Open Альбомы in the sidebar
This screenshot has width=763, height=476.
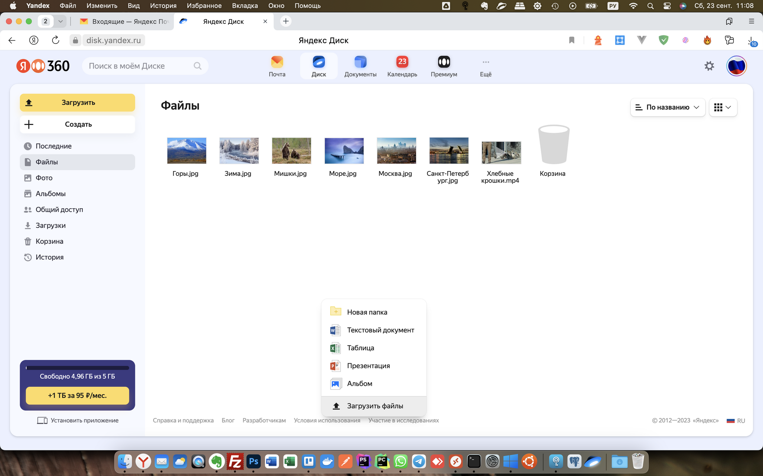click(x=77, y=194)
